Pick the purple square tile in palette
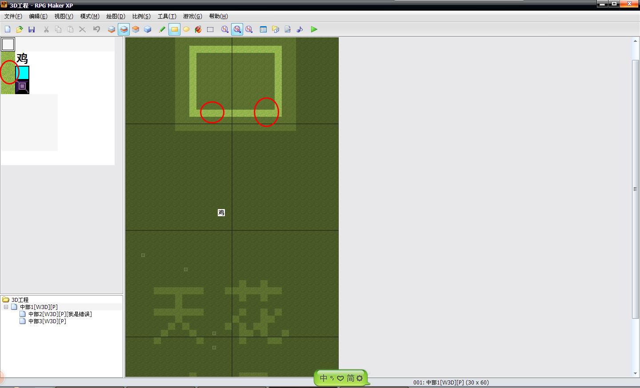The height and width of the screenshot is (388, 640). click(x=22, y=87)
